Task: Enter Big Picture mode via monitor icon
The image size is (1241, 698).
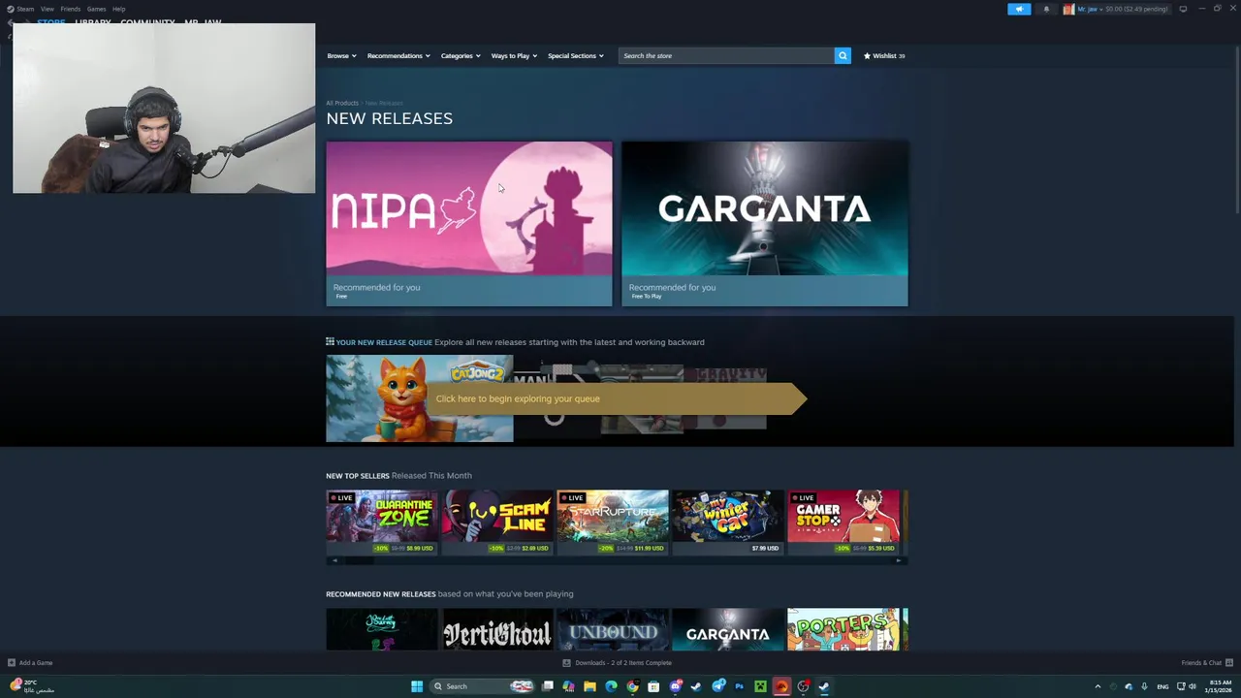Action: [x=1183, y=9]
